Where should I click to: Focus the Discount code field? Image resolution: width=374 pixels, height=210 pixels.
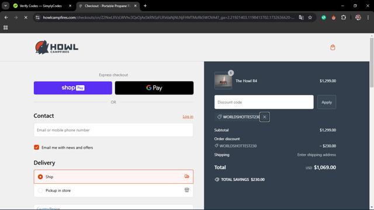coord(264,102)
